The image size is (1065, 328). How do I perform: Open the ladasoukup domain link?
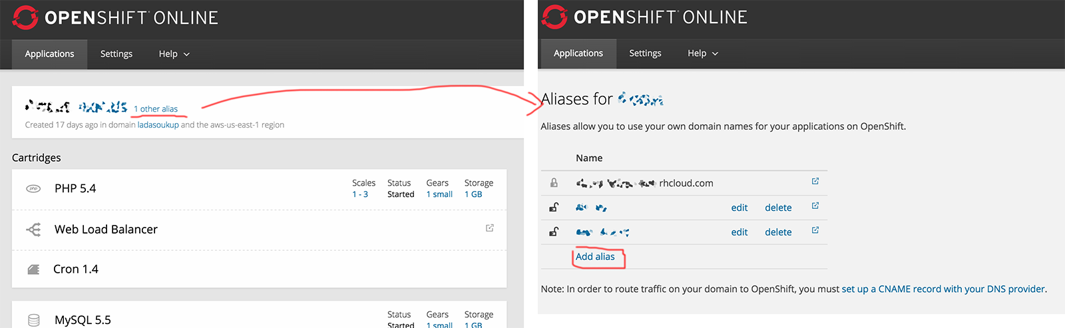tap(158, 124)
